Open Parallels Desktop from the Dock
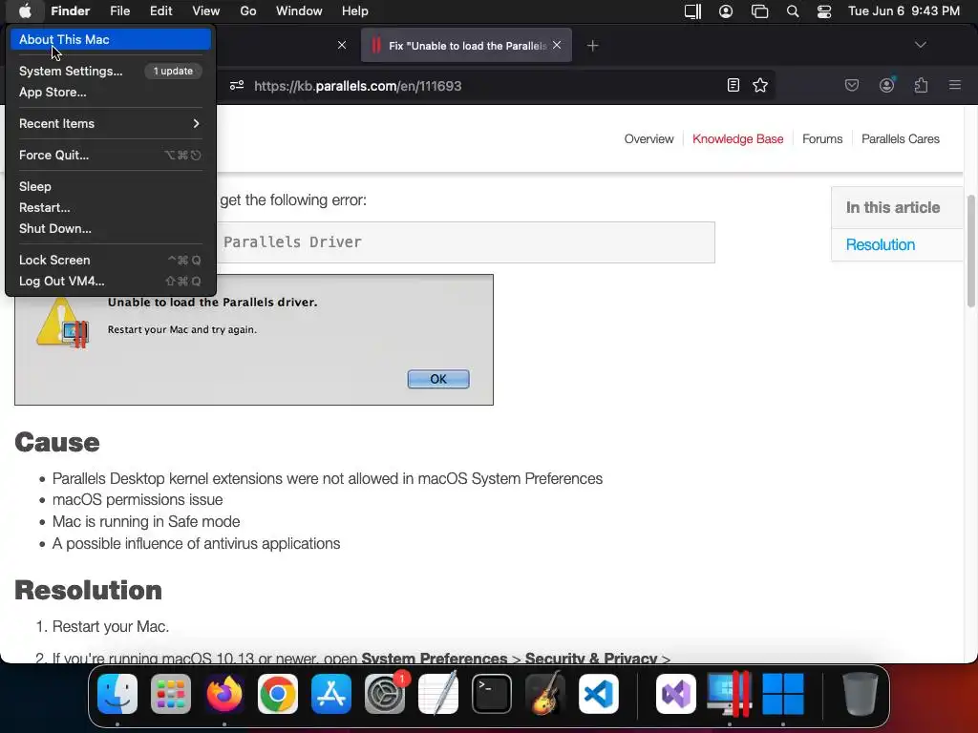This screenshot has height=733, width=978. point(729,694)
